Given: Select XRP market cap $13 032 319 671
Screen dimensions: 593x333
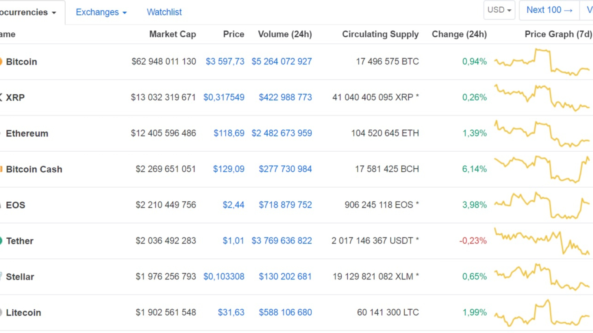Looking at the screenshot, I should pos(163,97).
